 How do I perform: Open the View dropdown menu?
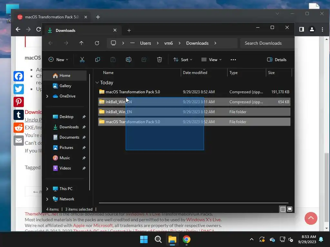point(211,59)
